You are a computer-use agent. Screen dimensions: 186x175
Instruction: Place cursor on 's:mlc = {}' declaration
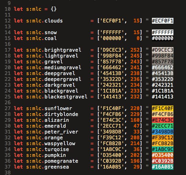(41, 9)
